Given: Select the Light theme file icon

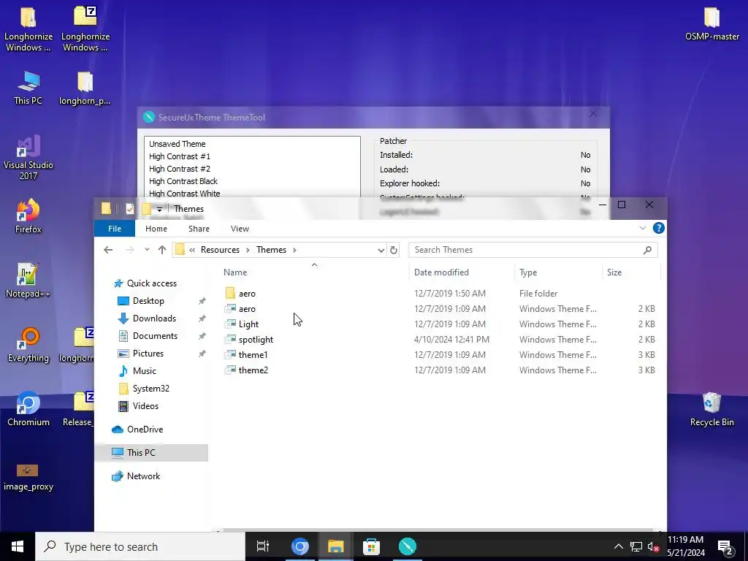Looking at the screenshot, I should [x=230, y=324].
